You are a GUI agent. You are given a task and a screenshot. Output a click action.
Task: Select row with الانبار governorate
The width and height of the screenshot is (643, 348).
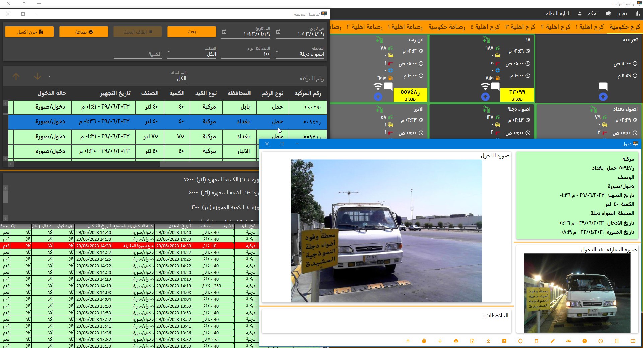click(x=134, y=151)
